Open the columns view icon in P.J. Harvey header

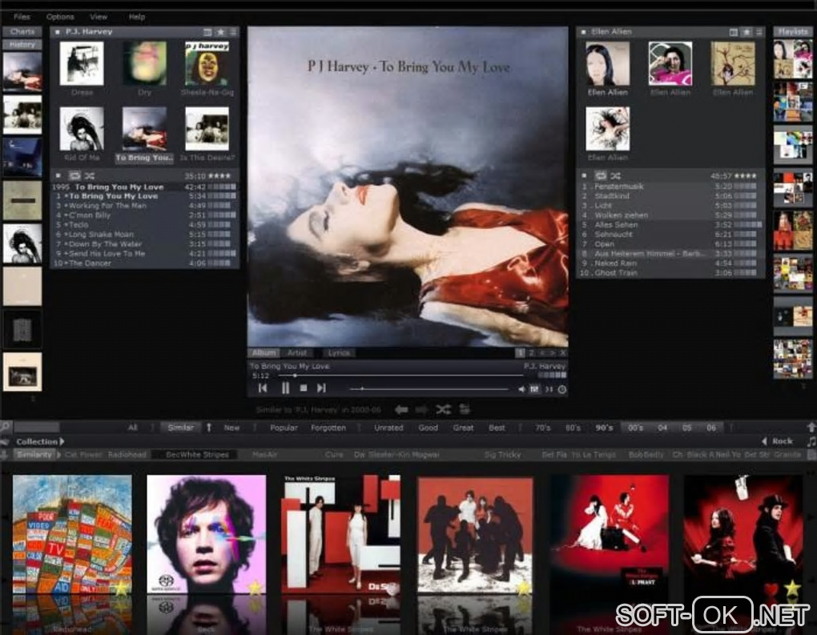(207, 32)
